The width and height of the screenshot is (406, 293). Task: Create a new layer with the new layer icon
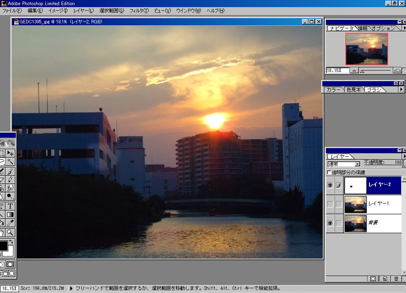pyautogui.click(x=385, y=278)
